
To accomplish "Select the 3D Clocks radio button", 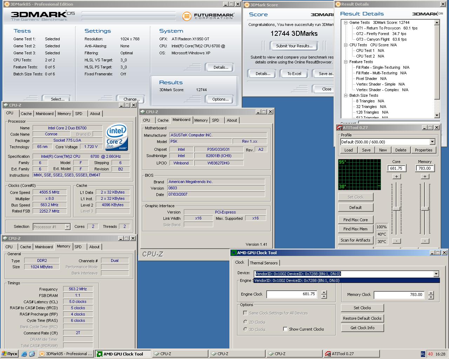I will [x=245, y=329].
